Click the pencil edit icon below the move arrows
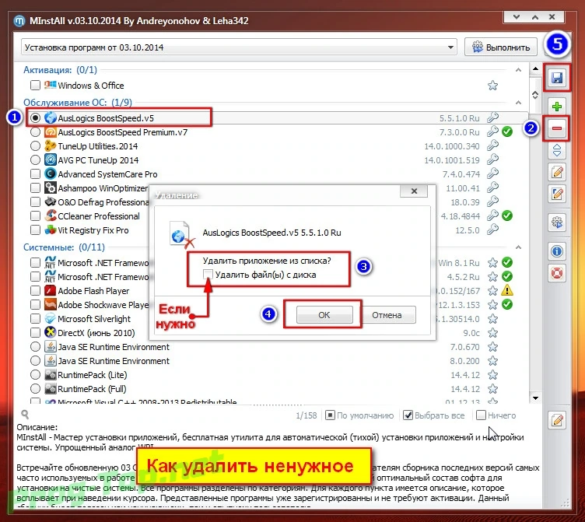The height and width of the screenshot is (522, 585). coord(557,172)
